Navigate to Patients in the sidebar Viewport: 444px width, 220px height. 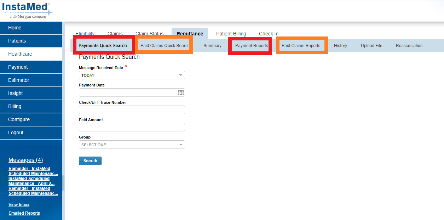point(17,41)
